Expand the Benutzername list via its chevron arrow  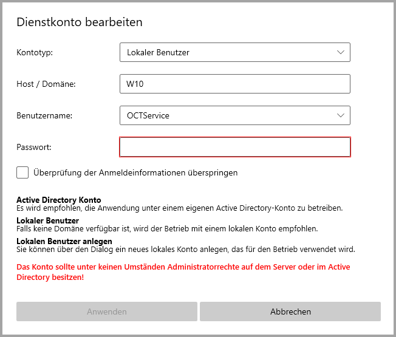coord(340,115)
